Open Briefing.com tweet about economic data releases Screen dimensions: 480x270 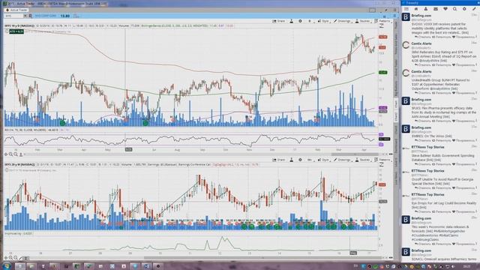440,232
